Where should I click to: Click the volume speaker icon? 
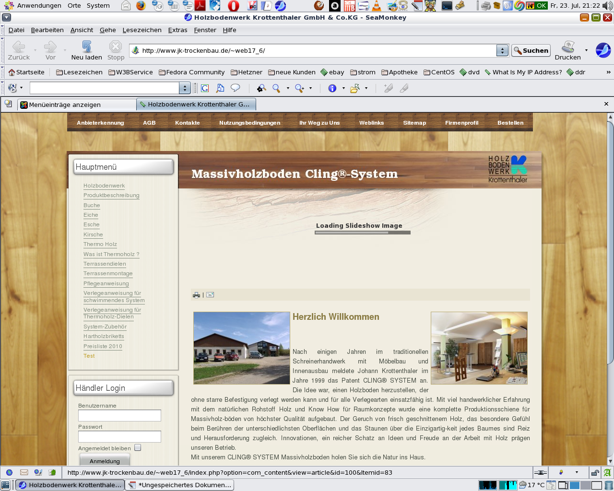[608, 6]
